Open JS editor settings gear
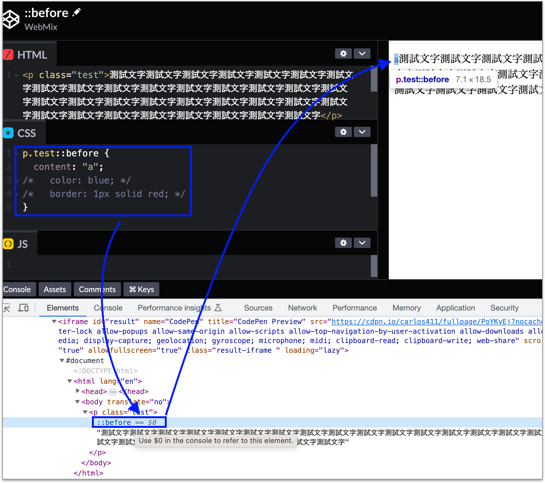Screen dimensions: 545x483 click(x=343, y=243)
